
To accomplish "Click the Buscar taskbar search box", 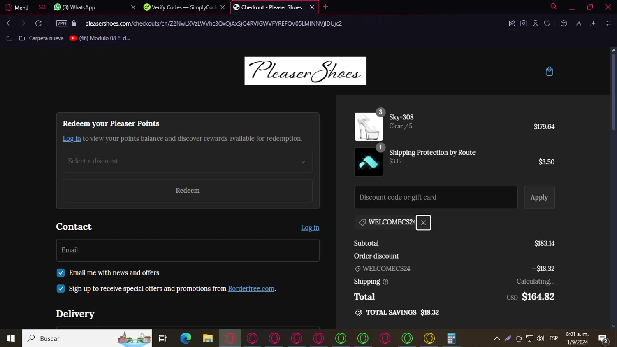I will [x=87, y=338].
